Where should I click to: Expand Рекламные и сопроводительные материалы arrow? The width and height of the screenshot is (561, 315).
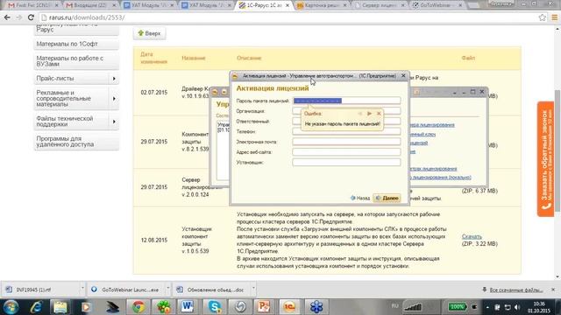(114, 98)
